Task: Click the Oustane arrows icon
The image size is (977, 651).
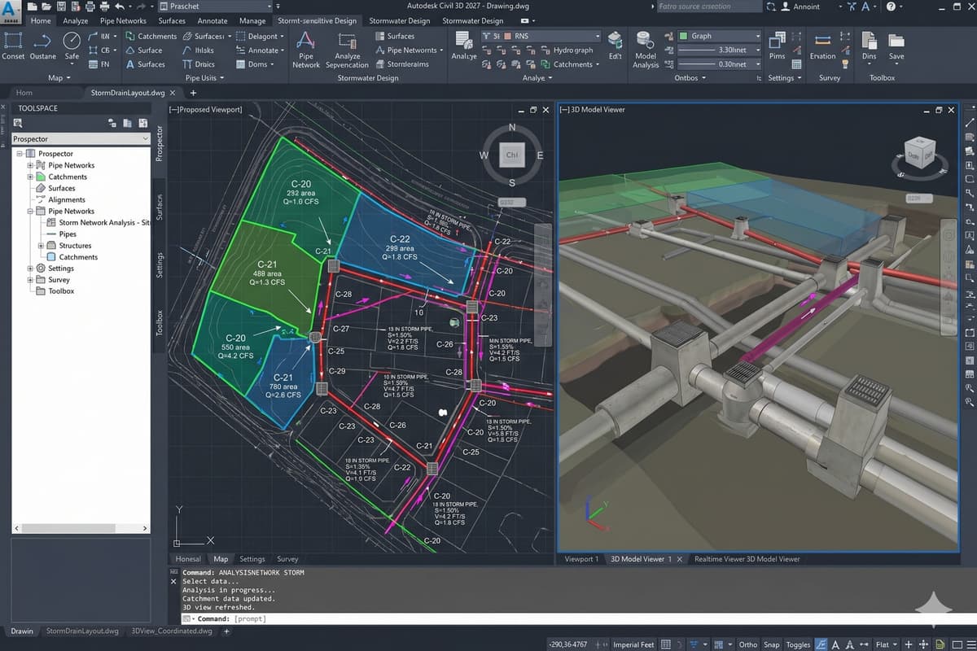Action: 43,46
